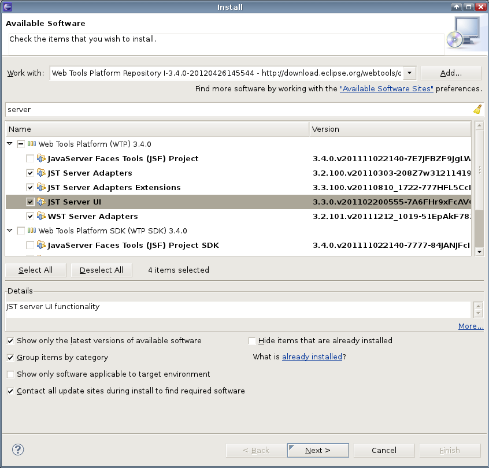Screen dimensions: 489x468
Task: Click the JST Server Adapters feature icon
Action: pos(41,173)
